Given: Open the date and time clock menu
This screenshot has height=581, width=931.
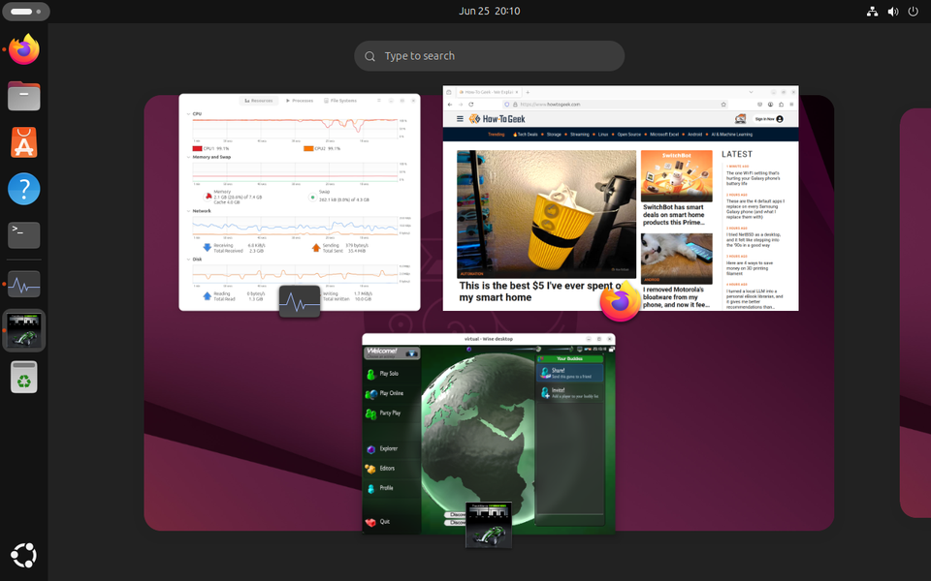Looking at the screenshot, I should (489, 12).
